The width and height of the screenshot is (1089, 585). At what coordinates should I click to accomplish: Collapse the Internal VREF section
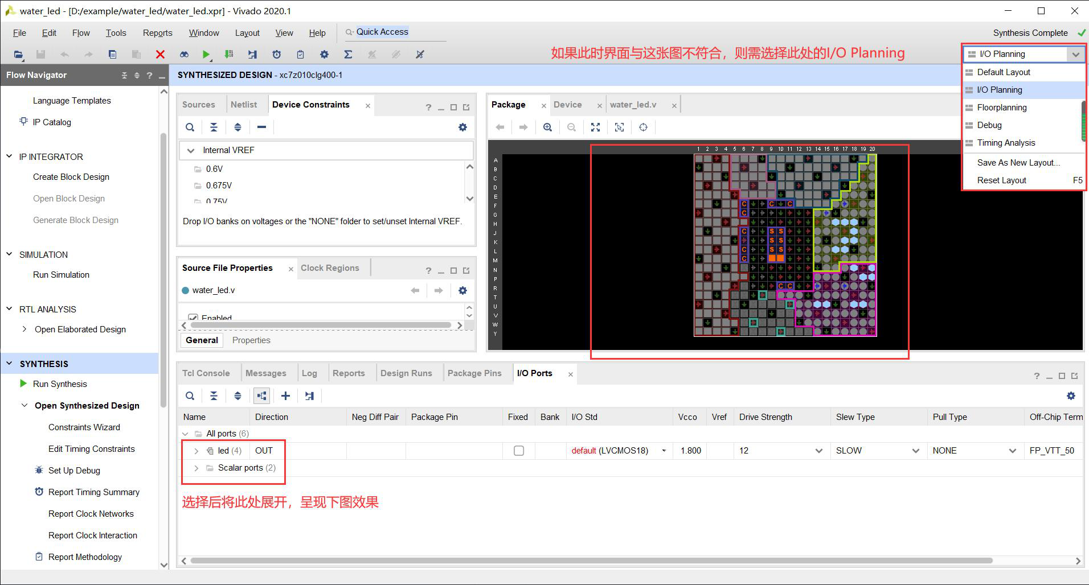190,150
